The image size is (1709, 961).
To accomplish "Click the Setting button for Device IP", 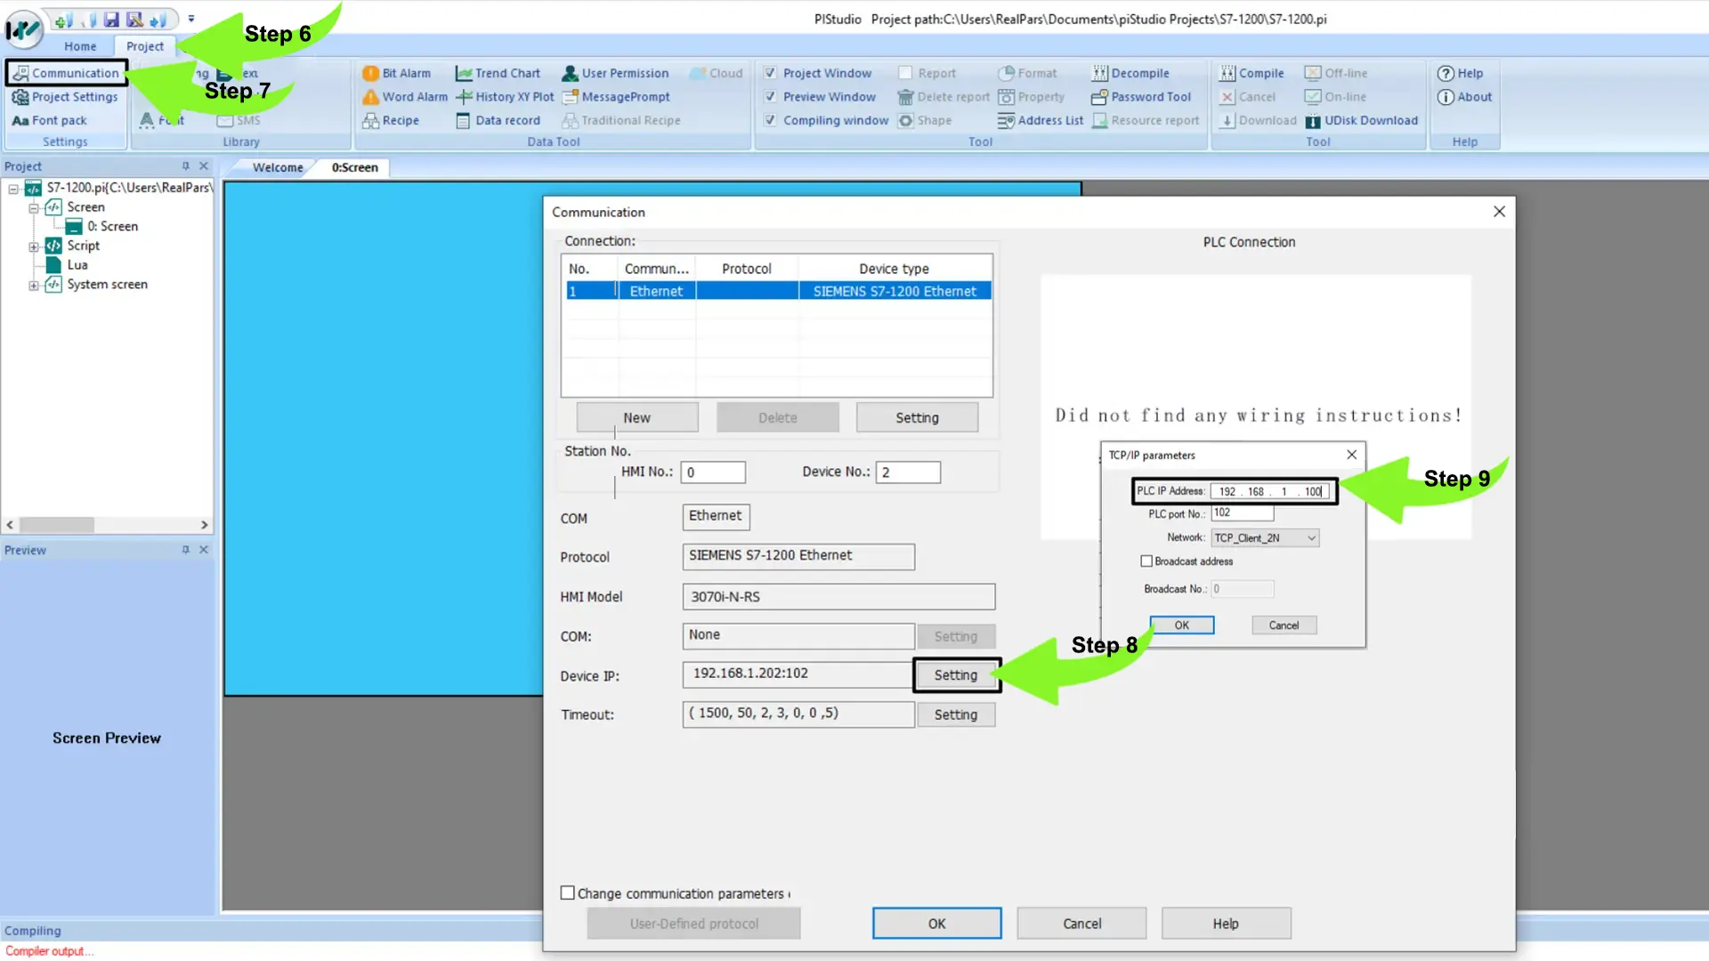I will click(x=955, y=674).
